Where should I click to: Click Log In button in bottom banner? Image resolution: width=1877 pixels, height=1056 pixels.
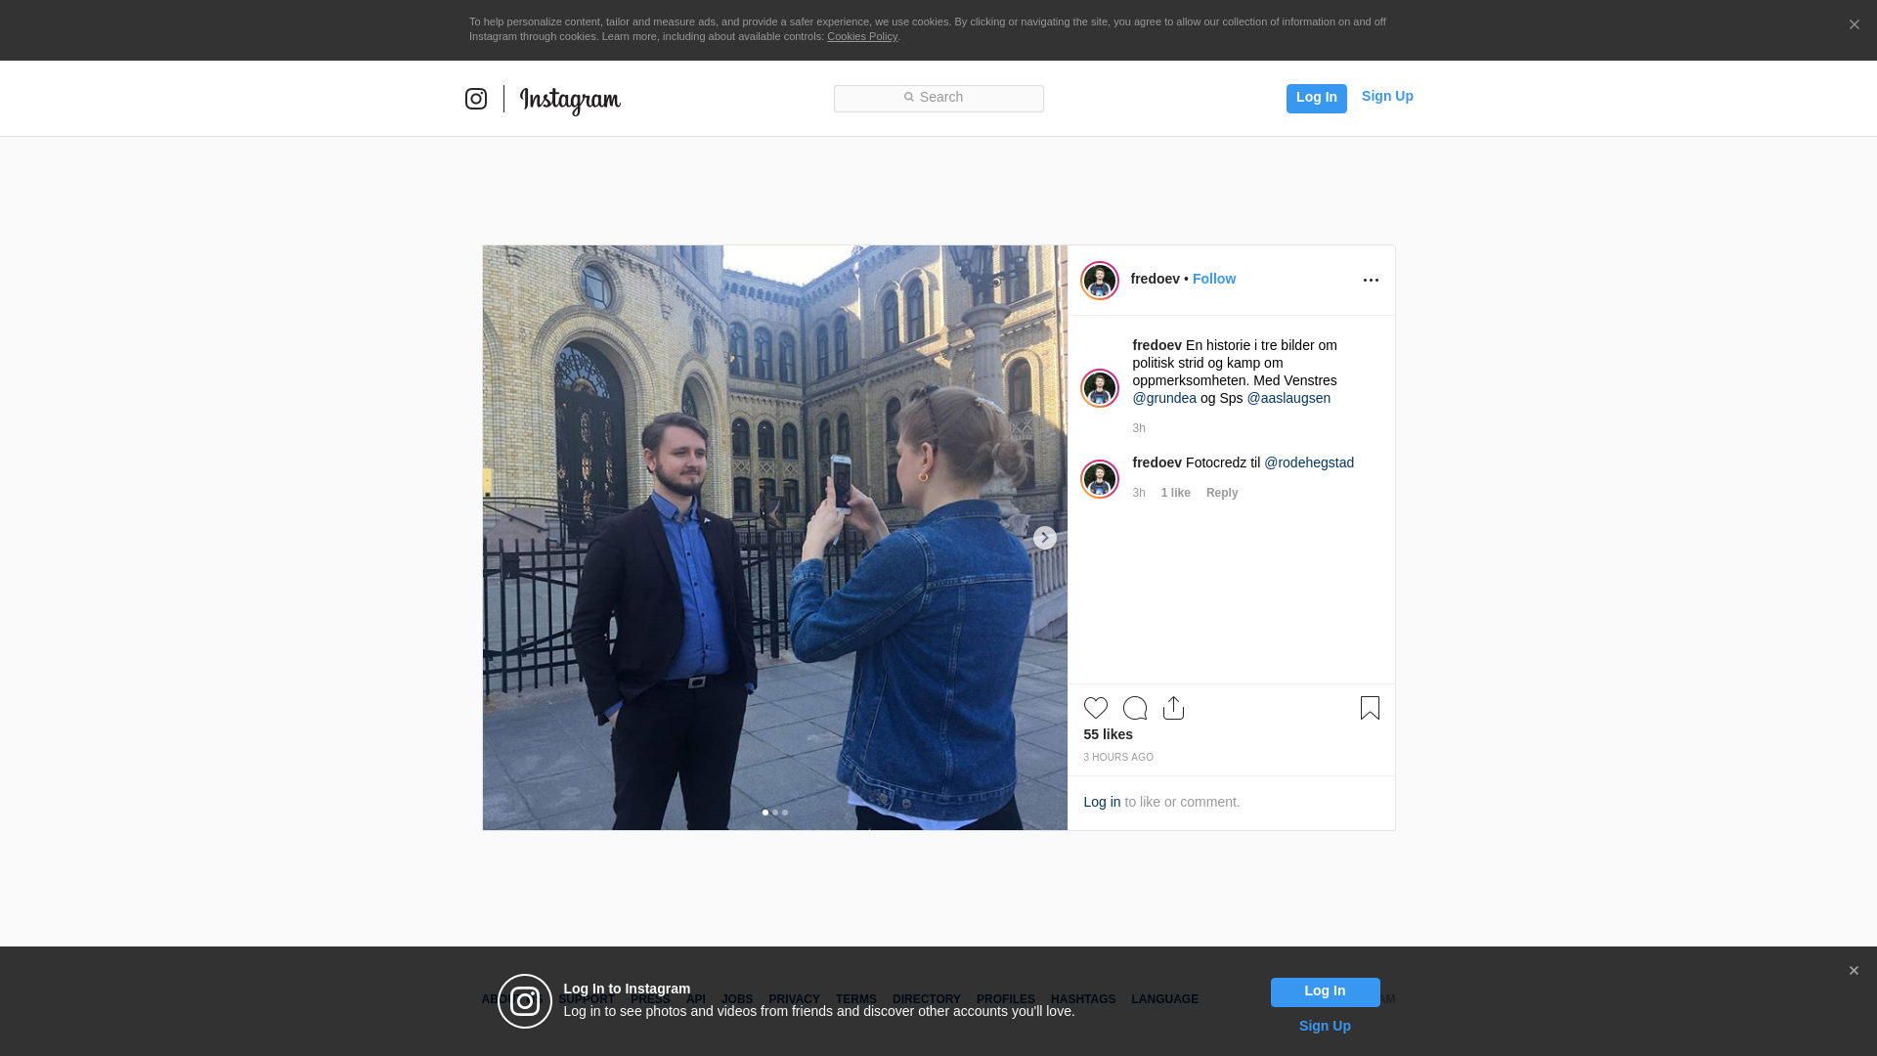(x=1325, y=992)
